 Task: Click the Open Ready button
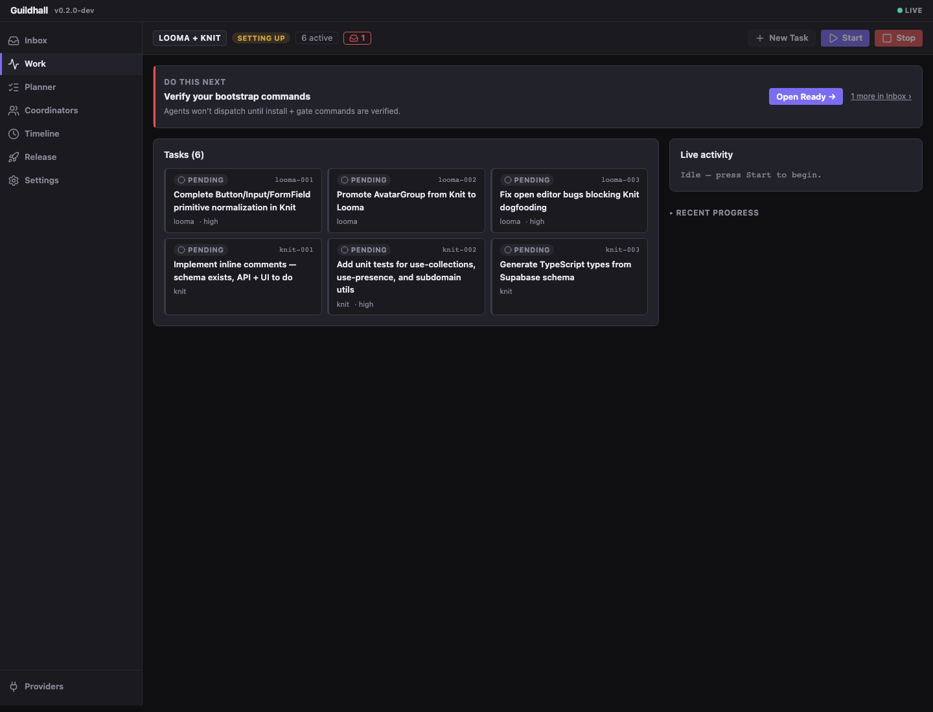coord(806,96)
